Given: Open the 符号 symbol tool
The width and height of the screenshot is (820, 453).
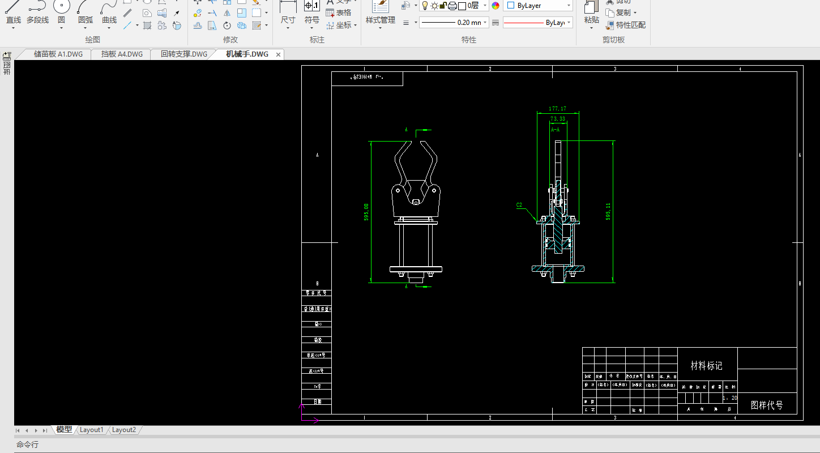Looking at the screenshot, I should click(312, 12).
